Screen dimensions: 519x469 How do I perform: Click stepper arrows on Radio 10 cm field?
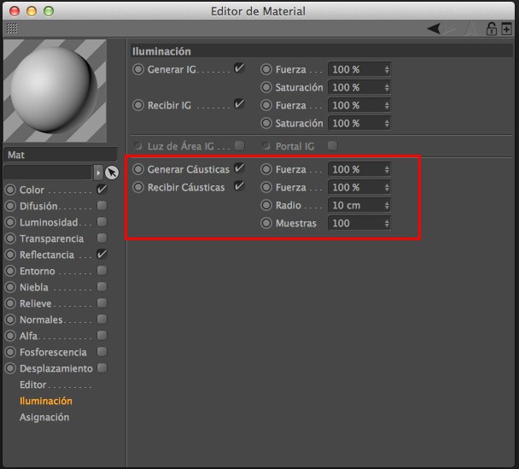tap(387, 205)
